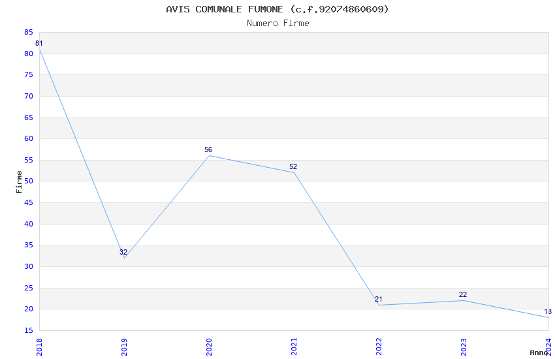This screenshot has height=359, width=555.
Task: Click the x-axis year 2022
Action: [x=379, y=347]
